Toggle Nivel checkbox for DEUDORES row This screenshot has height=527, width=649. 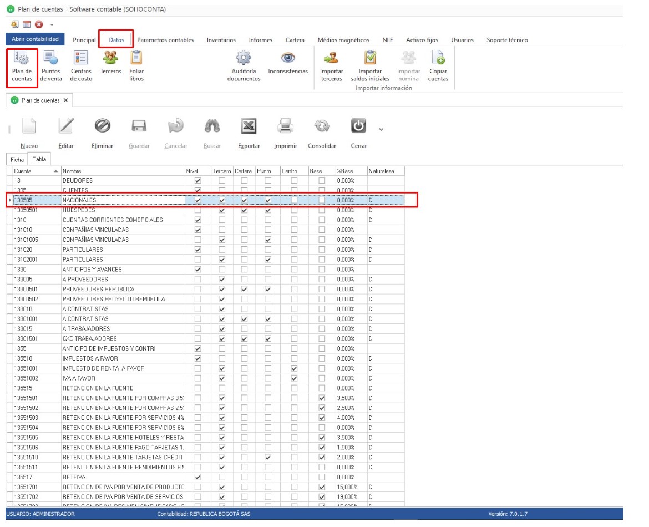click(x=198, y=181)
